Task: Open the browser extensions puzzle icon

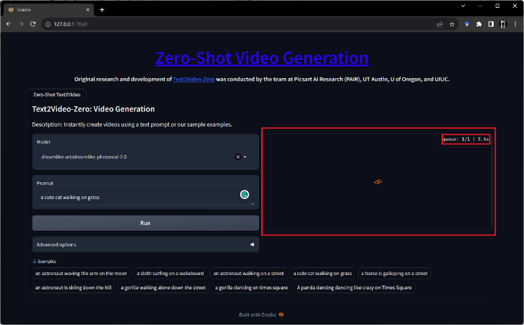Action: pyautogui.click(x=479, y=24)
